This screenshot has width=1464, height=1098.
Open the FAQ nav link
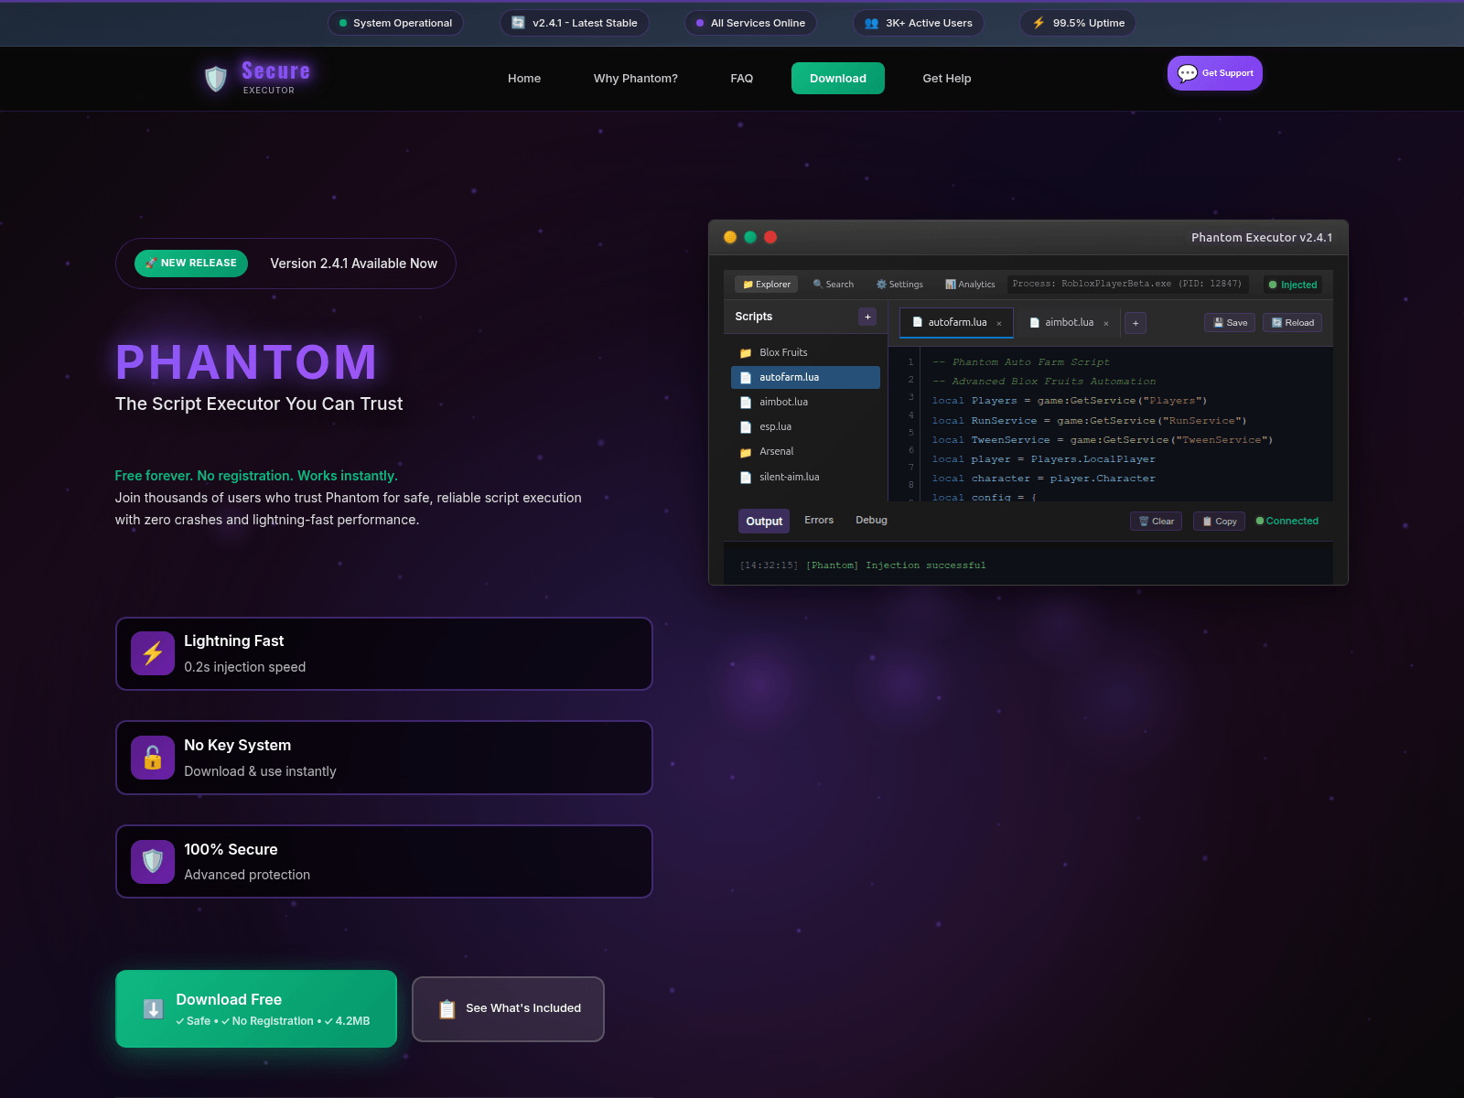(x=742, y=79)
